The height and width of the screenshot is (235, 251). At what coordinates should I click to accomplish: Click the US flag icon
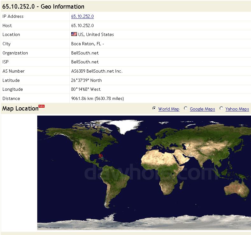[x=74, y=34]
